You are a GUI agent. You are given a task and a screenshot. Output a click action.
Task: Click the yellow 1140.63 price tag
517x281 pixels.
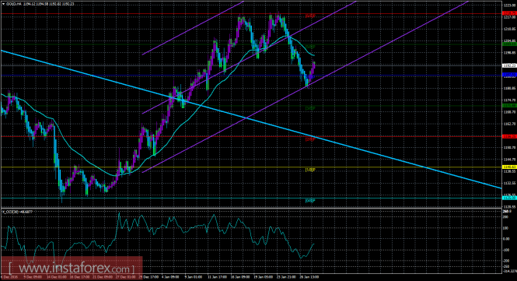[x=509, y=167]
